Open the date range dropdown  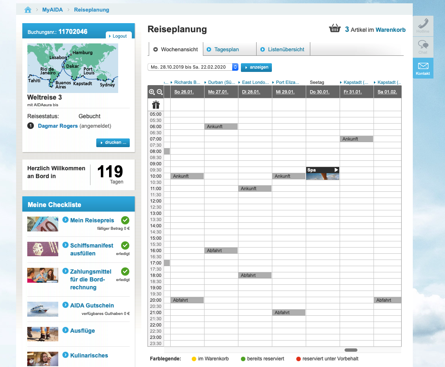[235, 67]
